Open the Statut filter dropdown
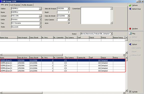 pos(111,34)
